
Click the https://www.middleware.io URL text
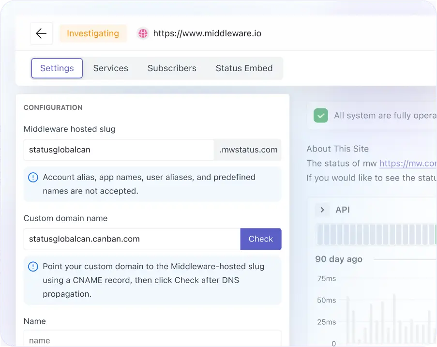pos(207,33)
